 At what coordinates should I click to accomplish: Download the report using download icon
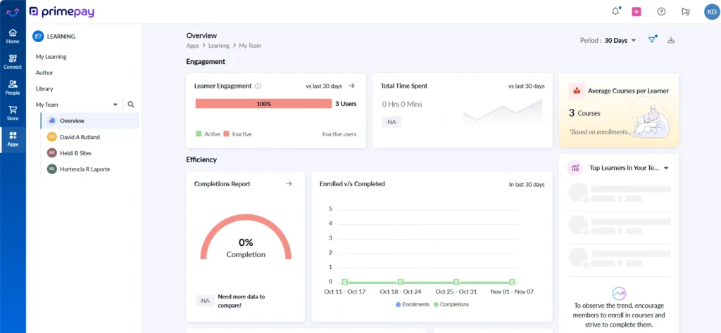point(671,40)
